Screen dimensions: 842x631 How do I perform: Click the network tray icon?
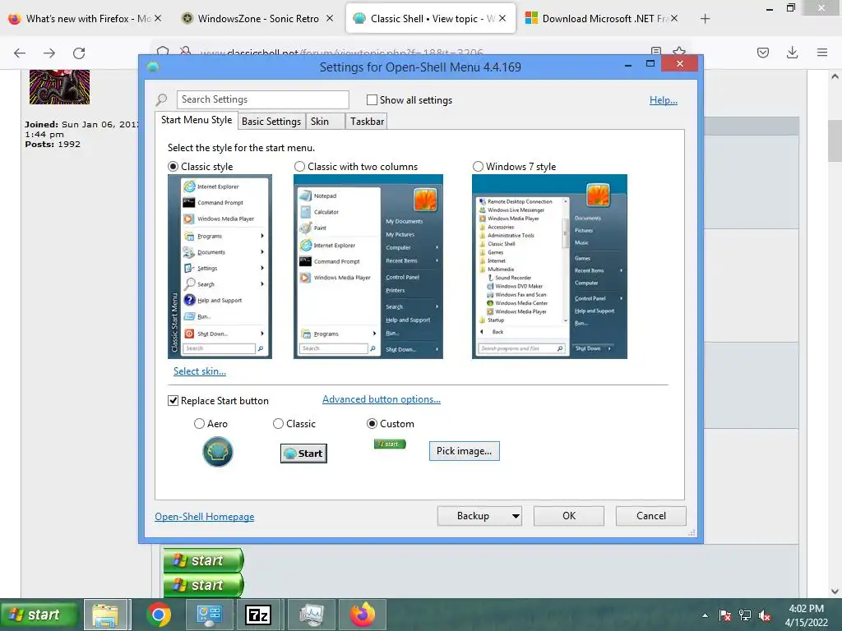coord(745,615)
